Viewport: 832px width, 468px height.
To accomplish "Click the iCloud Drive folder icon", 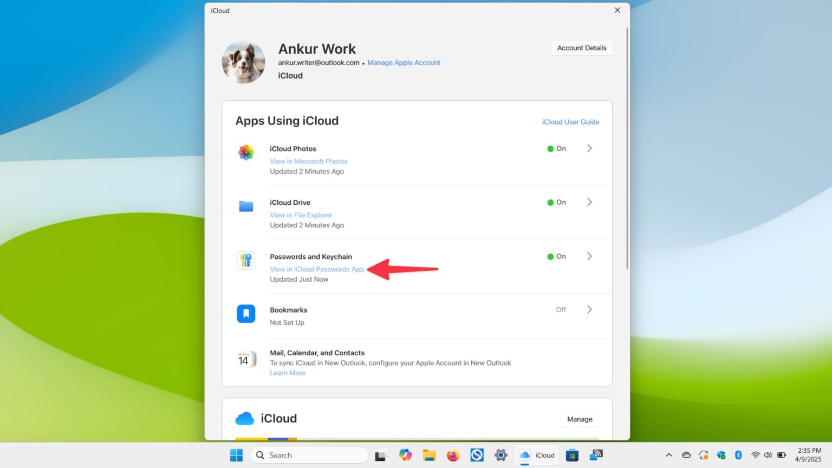I will point(246,206).
